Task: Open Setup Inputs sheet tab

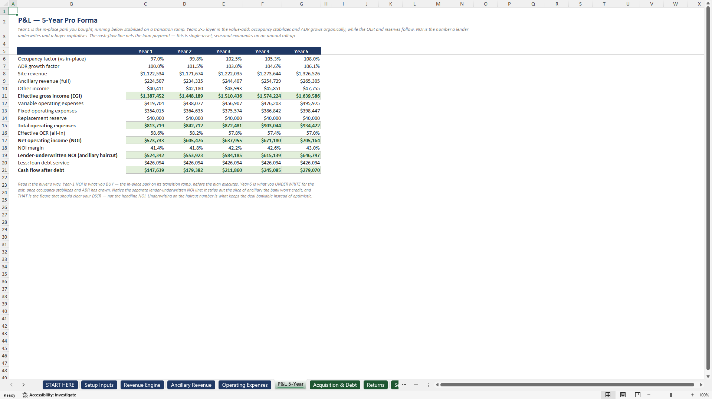Action: (x=99, y=385)
